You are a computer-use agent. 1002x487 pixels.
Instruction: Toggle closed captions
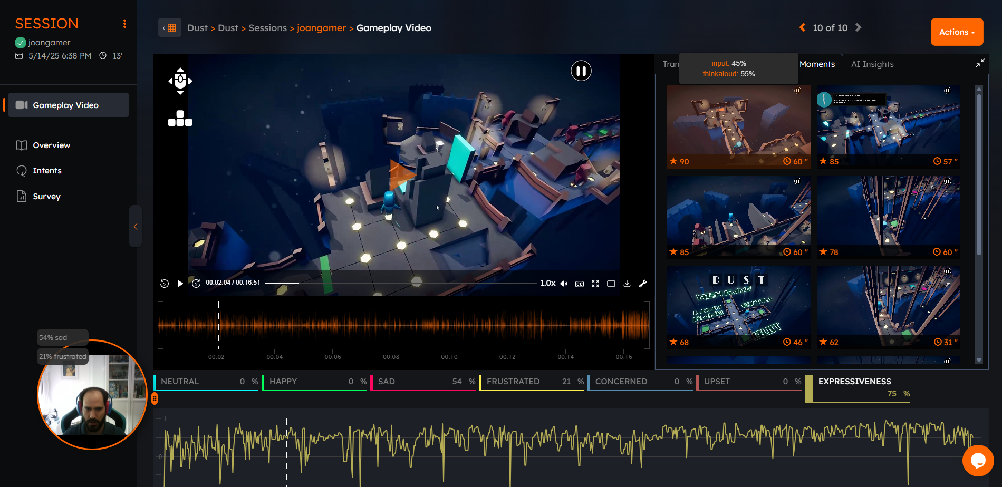[x=580, y=284]
